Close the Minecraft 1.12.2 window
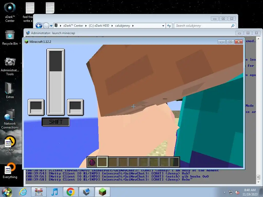The width and height of the screenshot is (263, 197). click(x=239, y=42)
